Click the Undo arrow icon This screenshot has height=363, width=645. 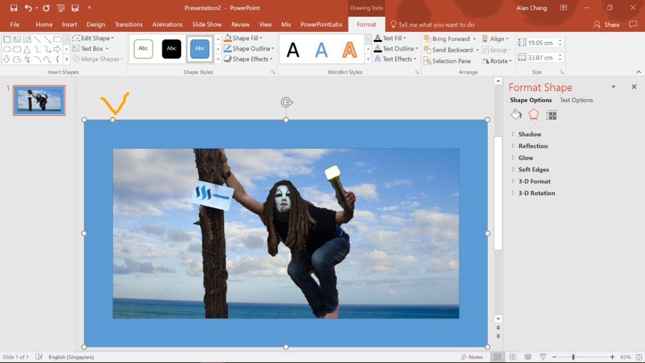(x=28, y=8)
